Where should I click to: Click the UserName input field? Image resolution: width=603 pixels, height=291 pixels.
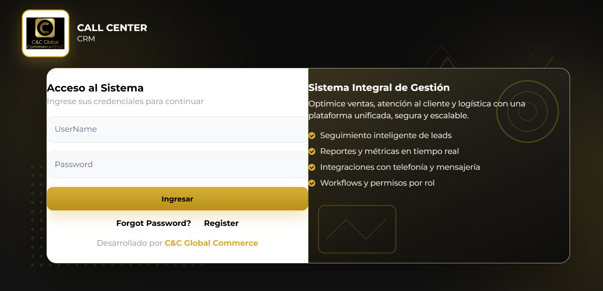pos(177,129)
